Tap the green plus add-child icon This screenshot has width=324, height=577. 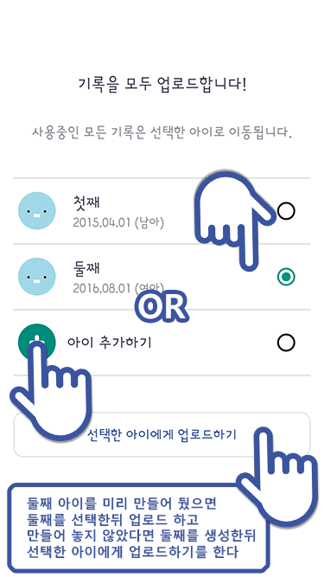[37, 343]
